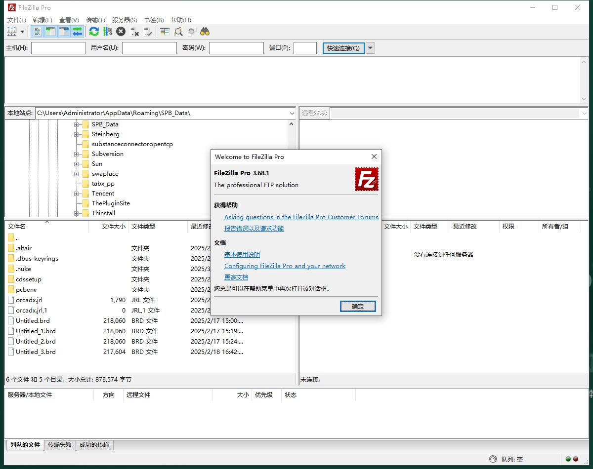Viewport: 593px width, 469px height.
Task: Open the 更多文档 link
Action: click(x=236, y=277)
